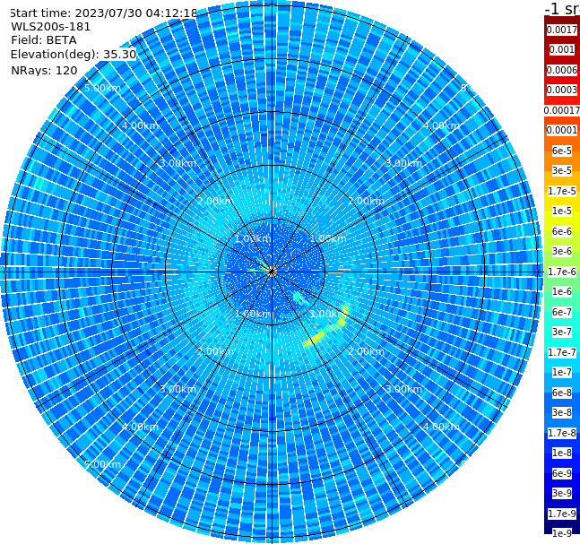Click the 0.0017 colorbar tick label
This screenshot has height=544, width=580.
(562, 30)
